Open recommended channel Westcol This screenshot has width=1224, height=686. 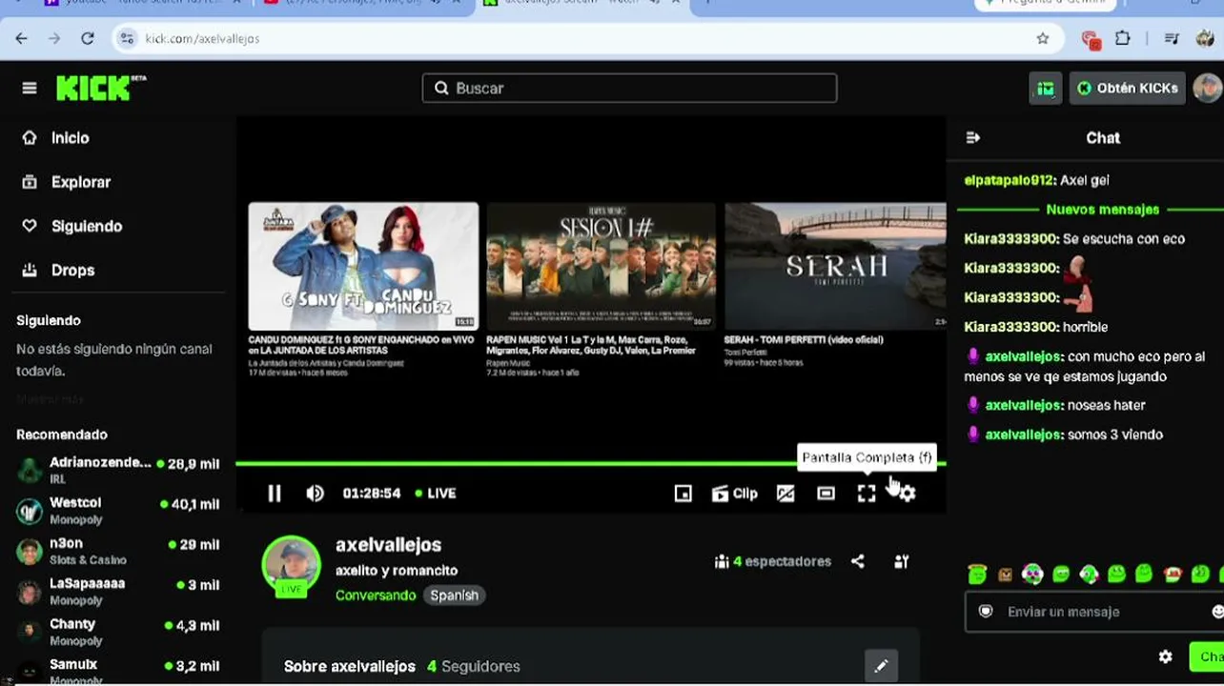click(118, 510)
